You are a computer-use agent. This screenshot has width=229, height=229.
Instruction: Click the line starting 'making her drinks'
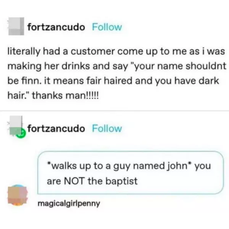pyautogui.click(x=117, y=66)
